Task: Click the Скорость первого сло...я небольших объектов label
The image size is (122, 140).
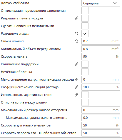Action: pos(39,133)
